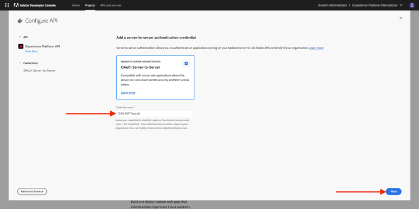Switch to APIs and services tab
The image size is (419, 209).
(111, 5)
